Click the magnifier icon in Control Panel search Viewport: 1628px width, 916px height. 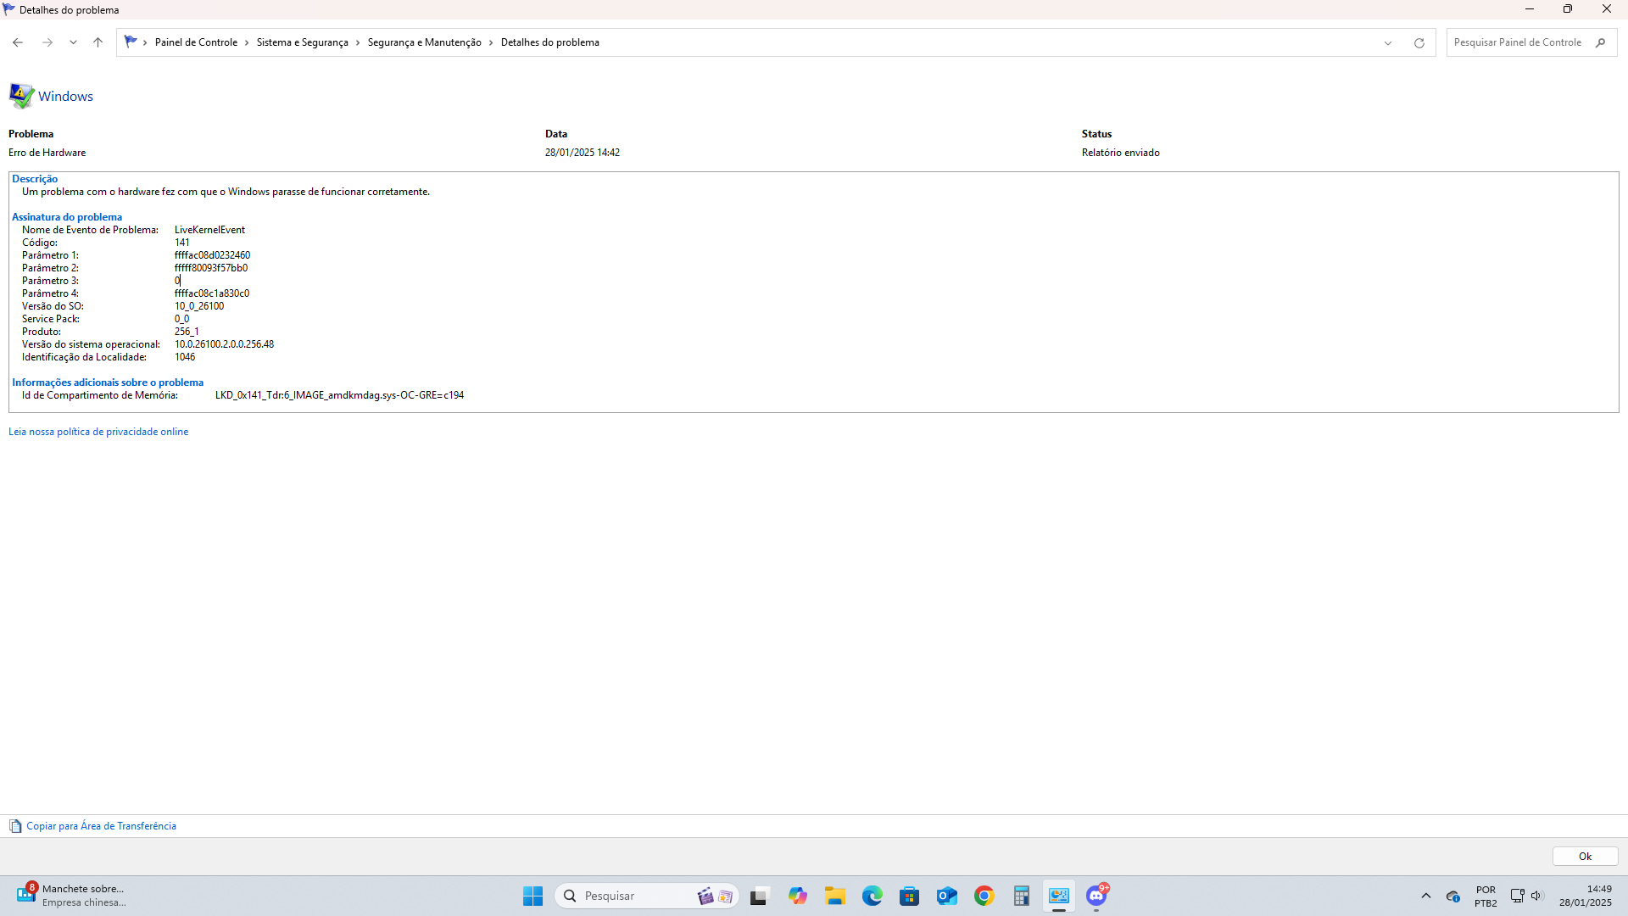coord(1600,42)
